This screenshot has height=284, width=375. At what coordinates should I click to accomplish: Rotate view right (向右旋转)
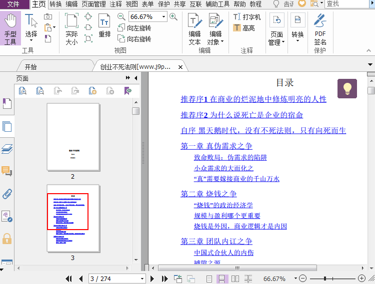coord(134,39)
